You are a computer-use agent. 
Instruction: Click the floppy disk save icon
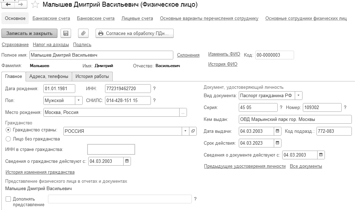[65, 33]
